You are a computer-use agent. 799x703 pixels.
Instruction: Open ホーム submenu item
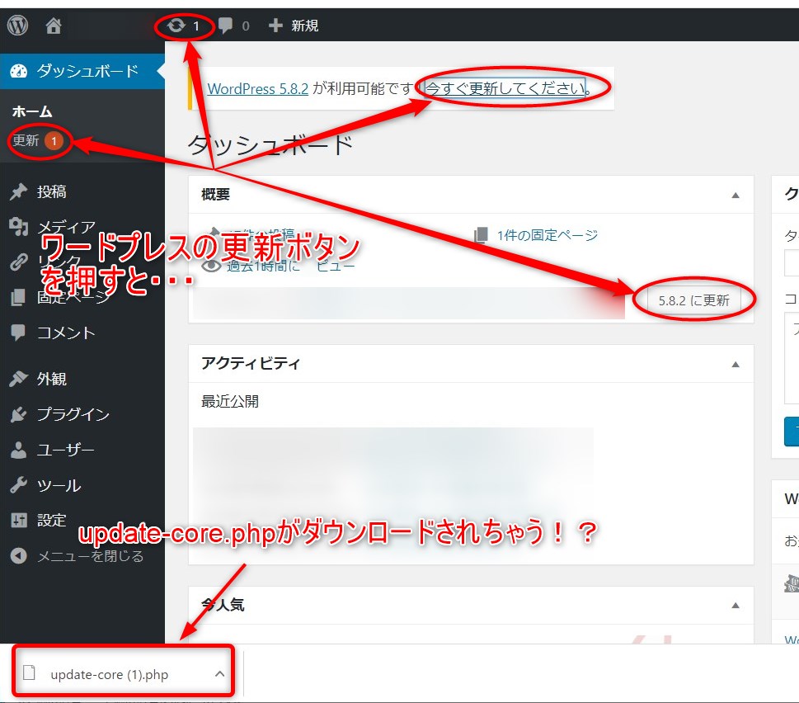tap(32, 111)
